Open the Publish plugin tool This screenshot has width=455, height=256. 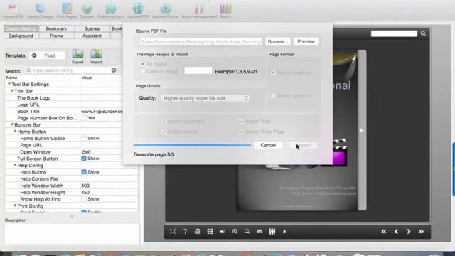pos(111,8)
